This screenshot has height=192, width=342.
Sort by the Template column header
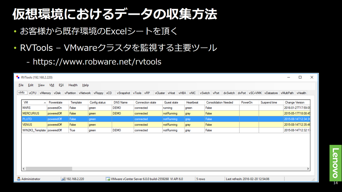78,102
